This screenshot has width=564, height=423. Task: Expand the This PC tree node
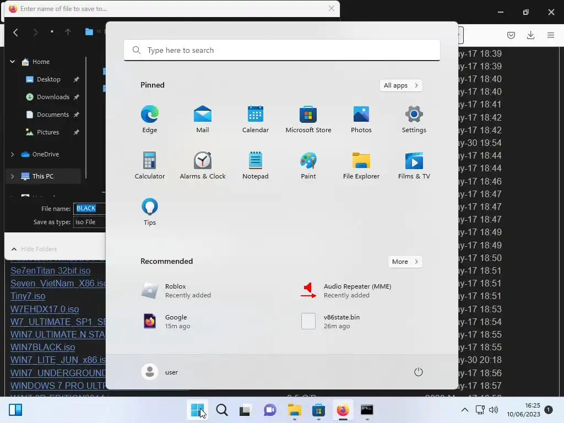(x=12, y=176)
